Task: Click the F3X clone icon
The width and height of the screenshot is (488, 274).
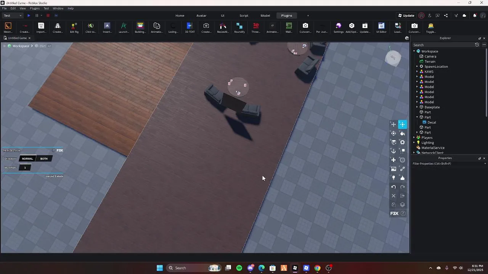Action: (393, 204)
